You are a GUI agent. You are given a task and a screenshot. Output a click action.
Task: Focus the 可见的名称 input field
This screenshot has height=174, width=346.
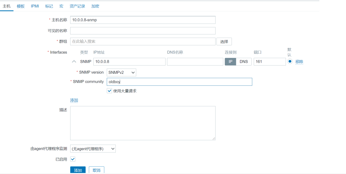pyautogui.click(x=143, y=31)
